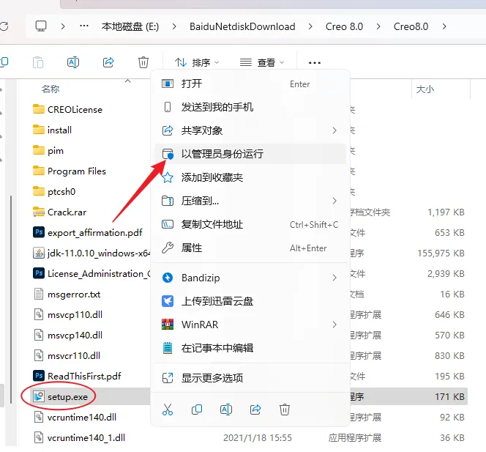
Task: Choose 显示更多选项 menu entry
Action: [x=250, y=378]
